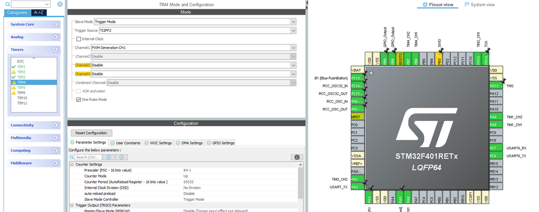
Task: Select pin PA13 labeled TMS
Action: [x=496, y=86]
